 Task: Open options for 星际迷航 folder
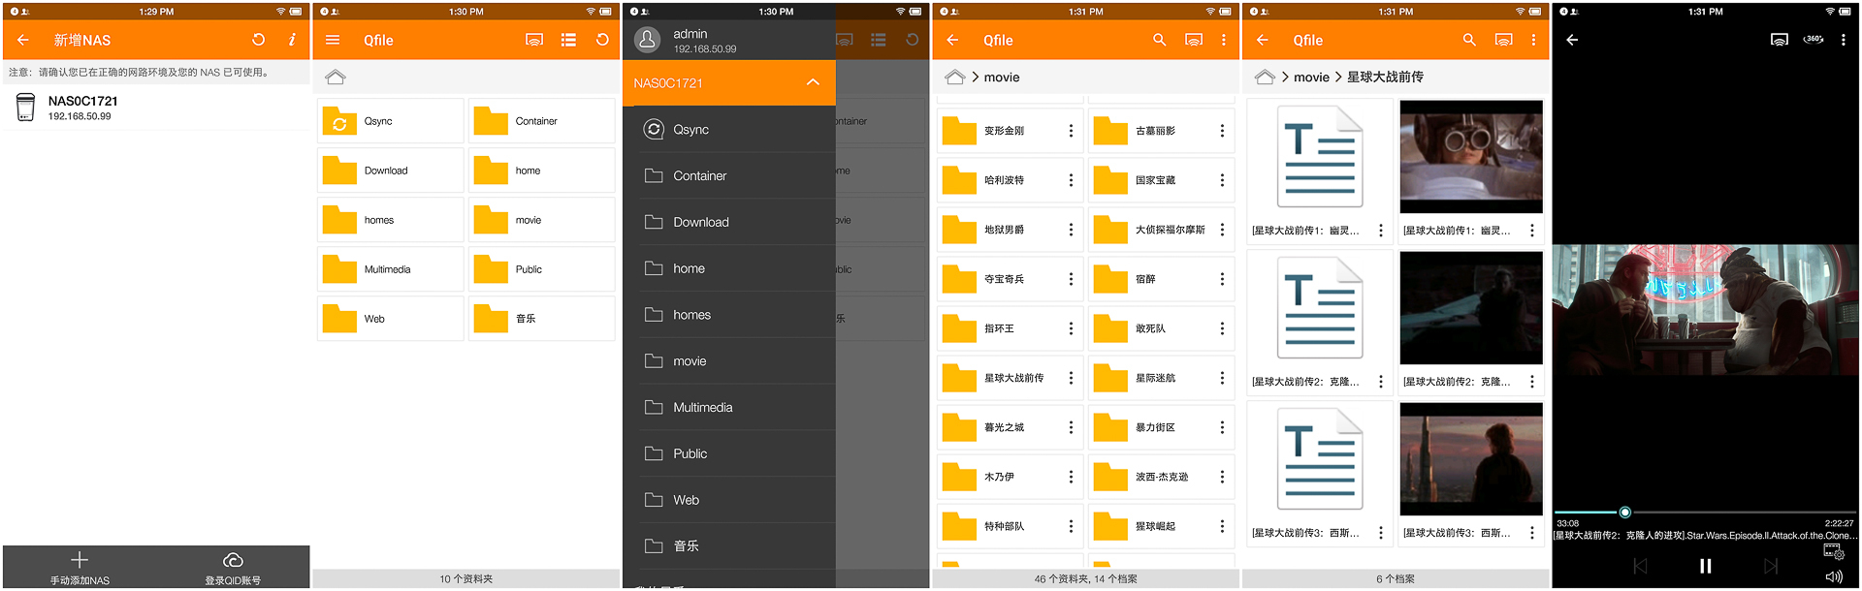coord(1222,378)
